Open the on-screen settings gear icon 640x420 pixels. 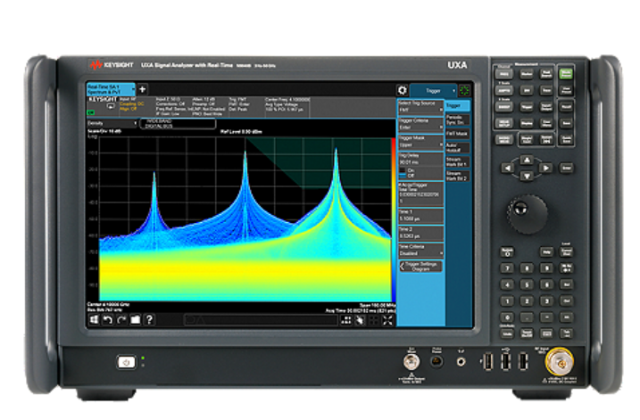(402, 90)
